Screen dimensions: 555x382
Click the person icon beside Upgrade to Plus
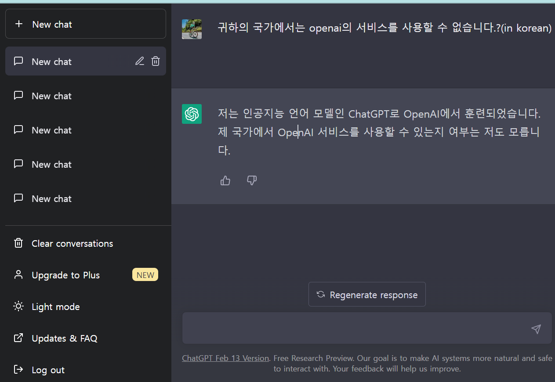point(18,275)
